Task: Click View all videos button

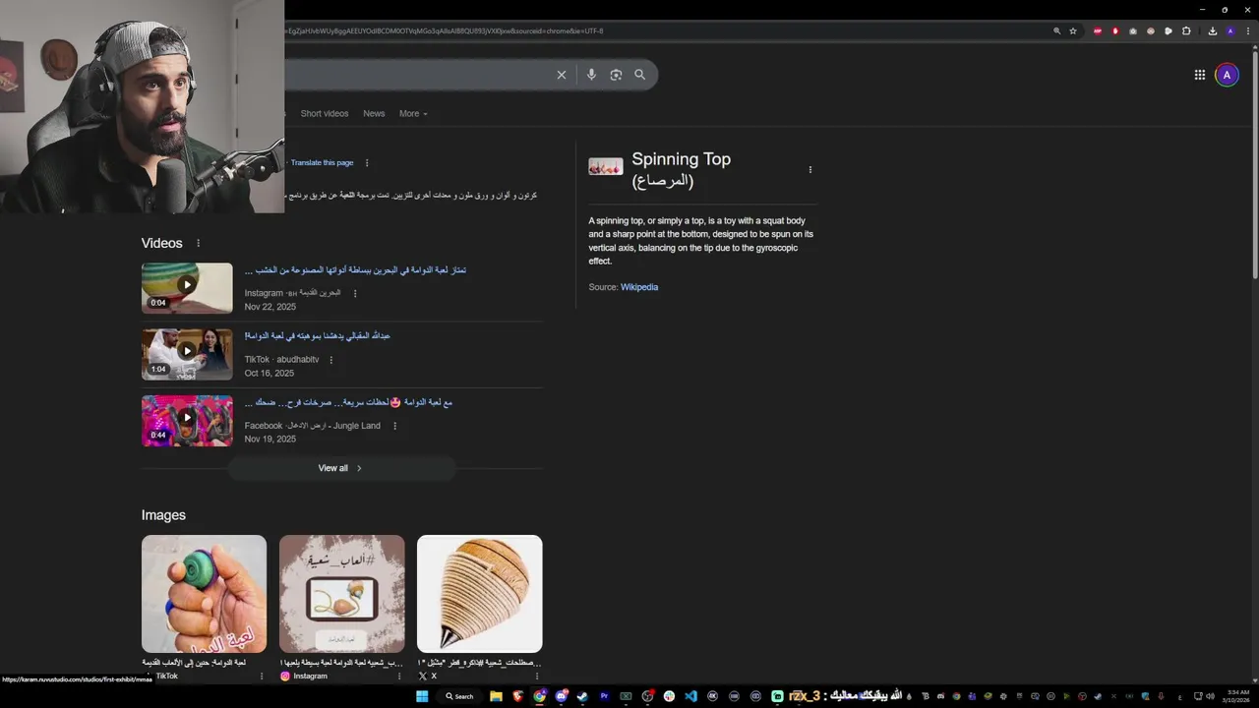Action: [341, 468]
